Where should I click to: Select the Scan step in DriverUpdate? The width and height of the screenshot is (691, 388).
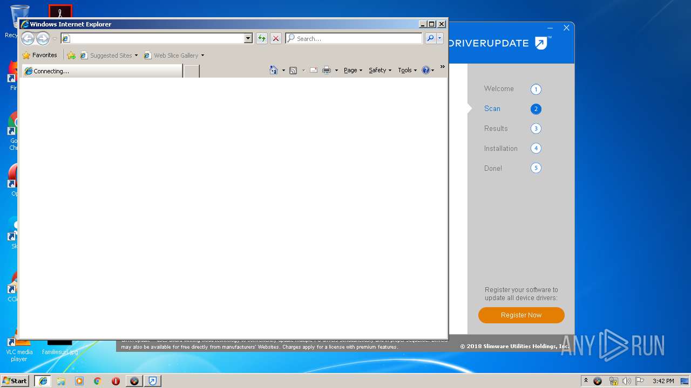[x=492, y=108]
